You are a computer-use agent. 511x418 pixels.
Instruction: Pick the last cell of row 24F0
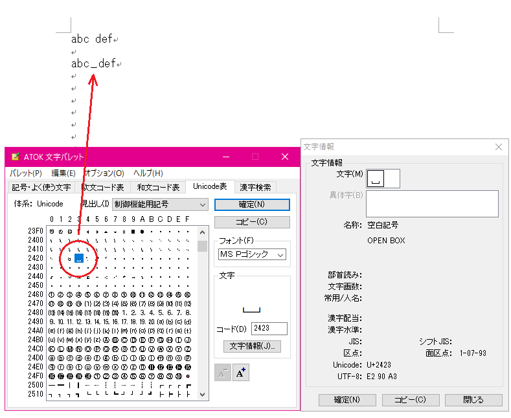point(188,377)
